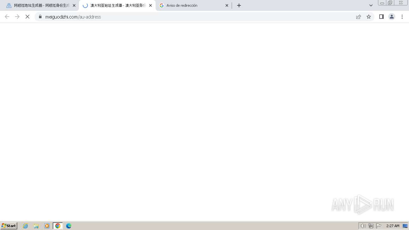Click the browser forward arrow
409x230 pixels.
pos(17,17)
